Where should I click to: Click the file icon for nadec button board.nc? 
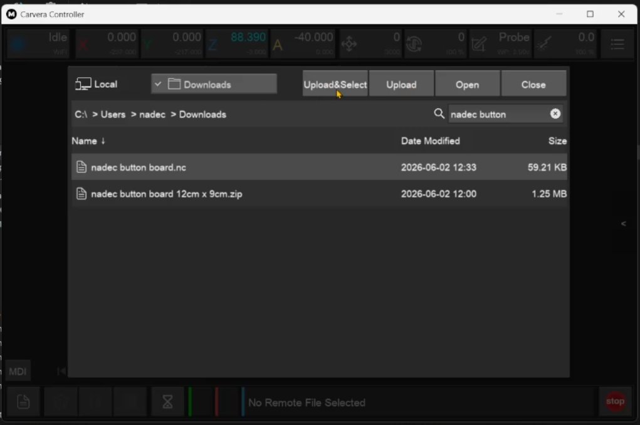[81, 167]
